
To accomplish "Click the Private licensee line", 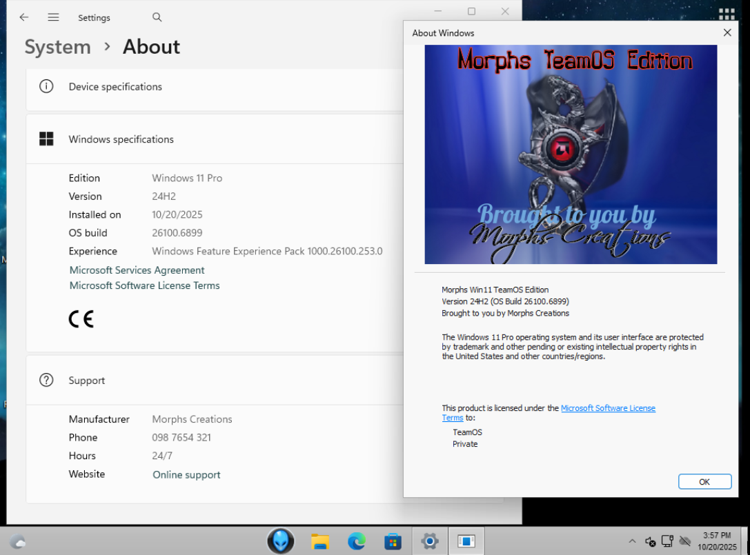I will tap(465, 444).
